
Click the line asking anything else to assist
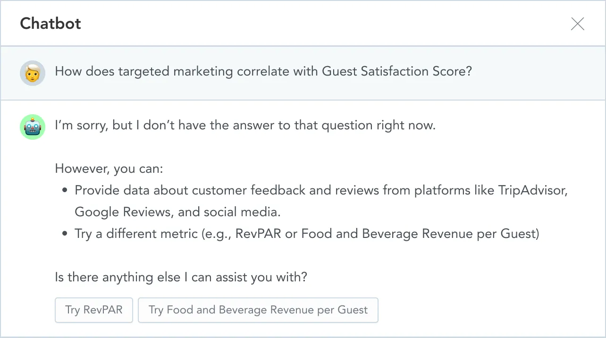pyautogui.click(x=181, y=277)
